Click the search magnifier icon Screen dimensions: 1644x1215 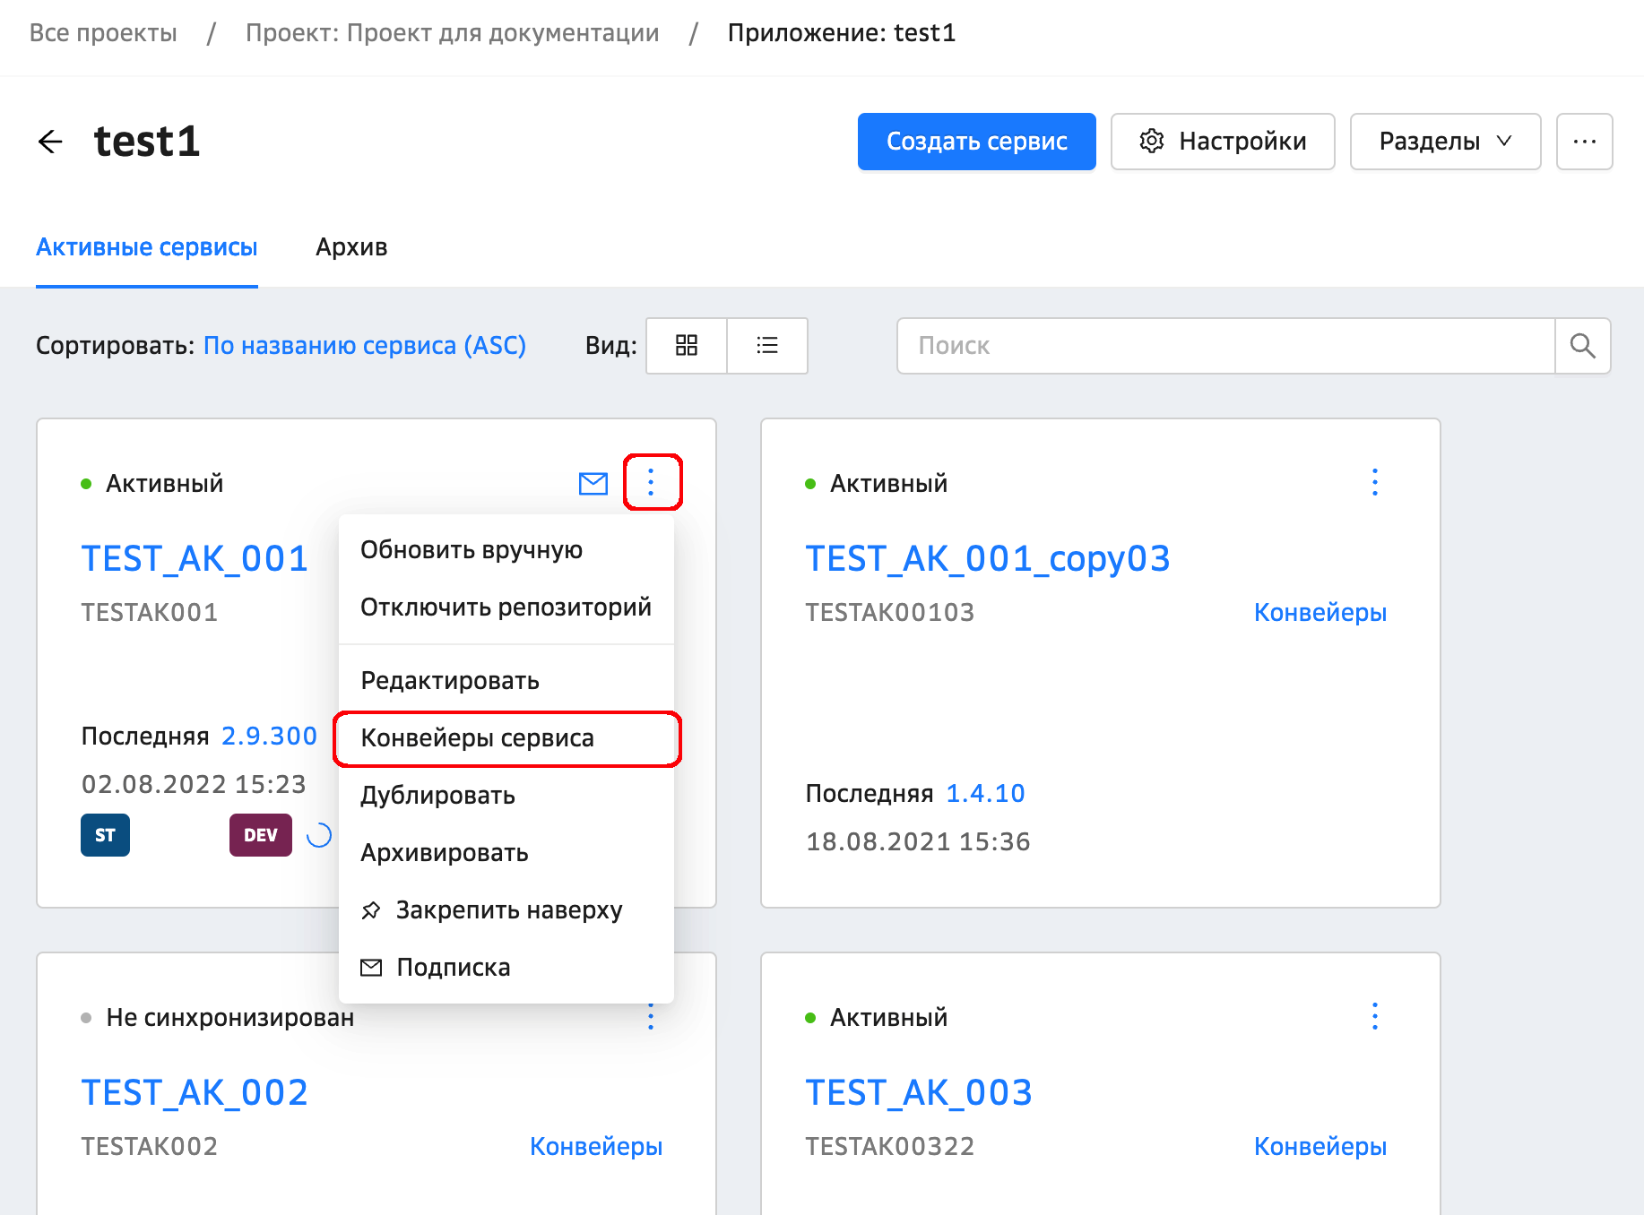[1582, 346]
